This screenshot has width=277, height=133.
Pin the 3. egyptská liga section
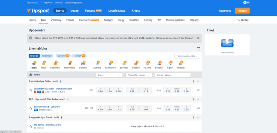tap(194, 117)
